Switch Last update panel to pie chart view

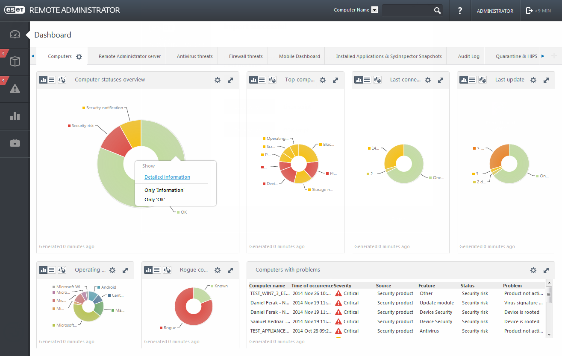pyautogui.click(x=483, y=80)
